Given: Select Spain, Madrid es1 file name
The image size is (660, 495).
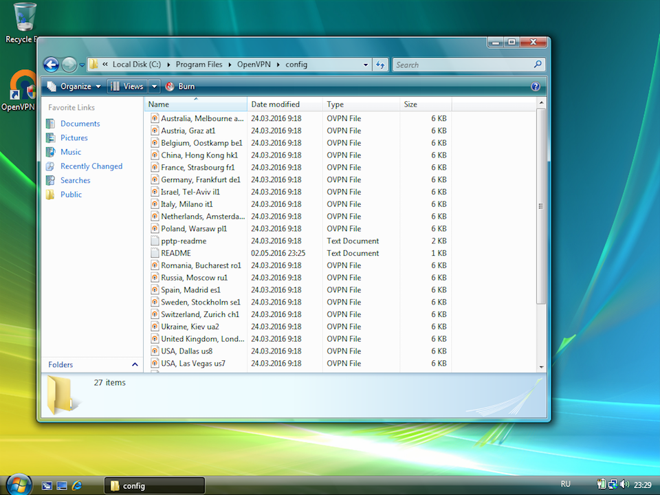Looking at the screenshot, I should click(190, 289).
